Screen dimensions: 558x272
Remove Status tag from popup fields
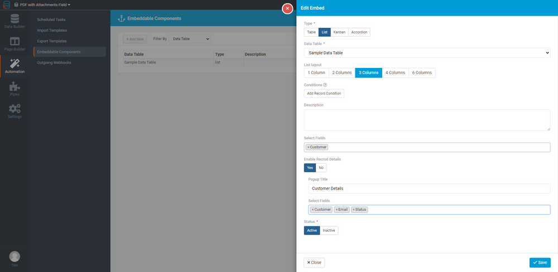353,210
